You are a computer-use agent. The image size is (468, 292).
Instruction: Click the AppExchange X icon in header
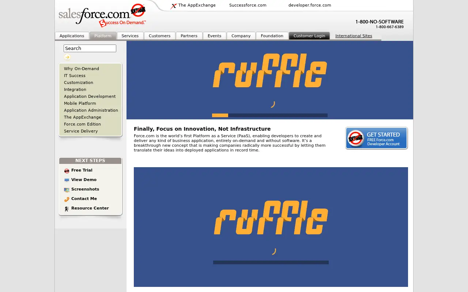point(174,6)
